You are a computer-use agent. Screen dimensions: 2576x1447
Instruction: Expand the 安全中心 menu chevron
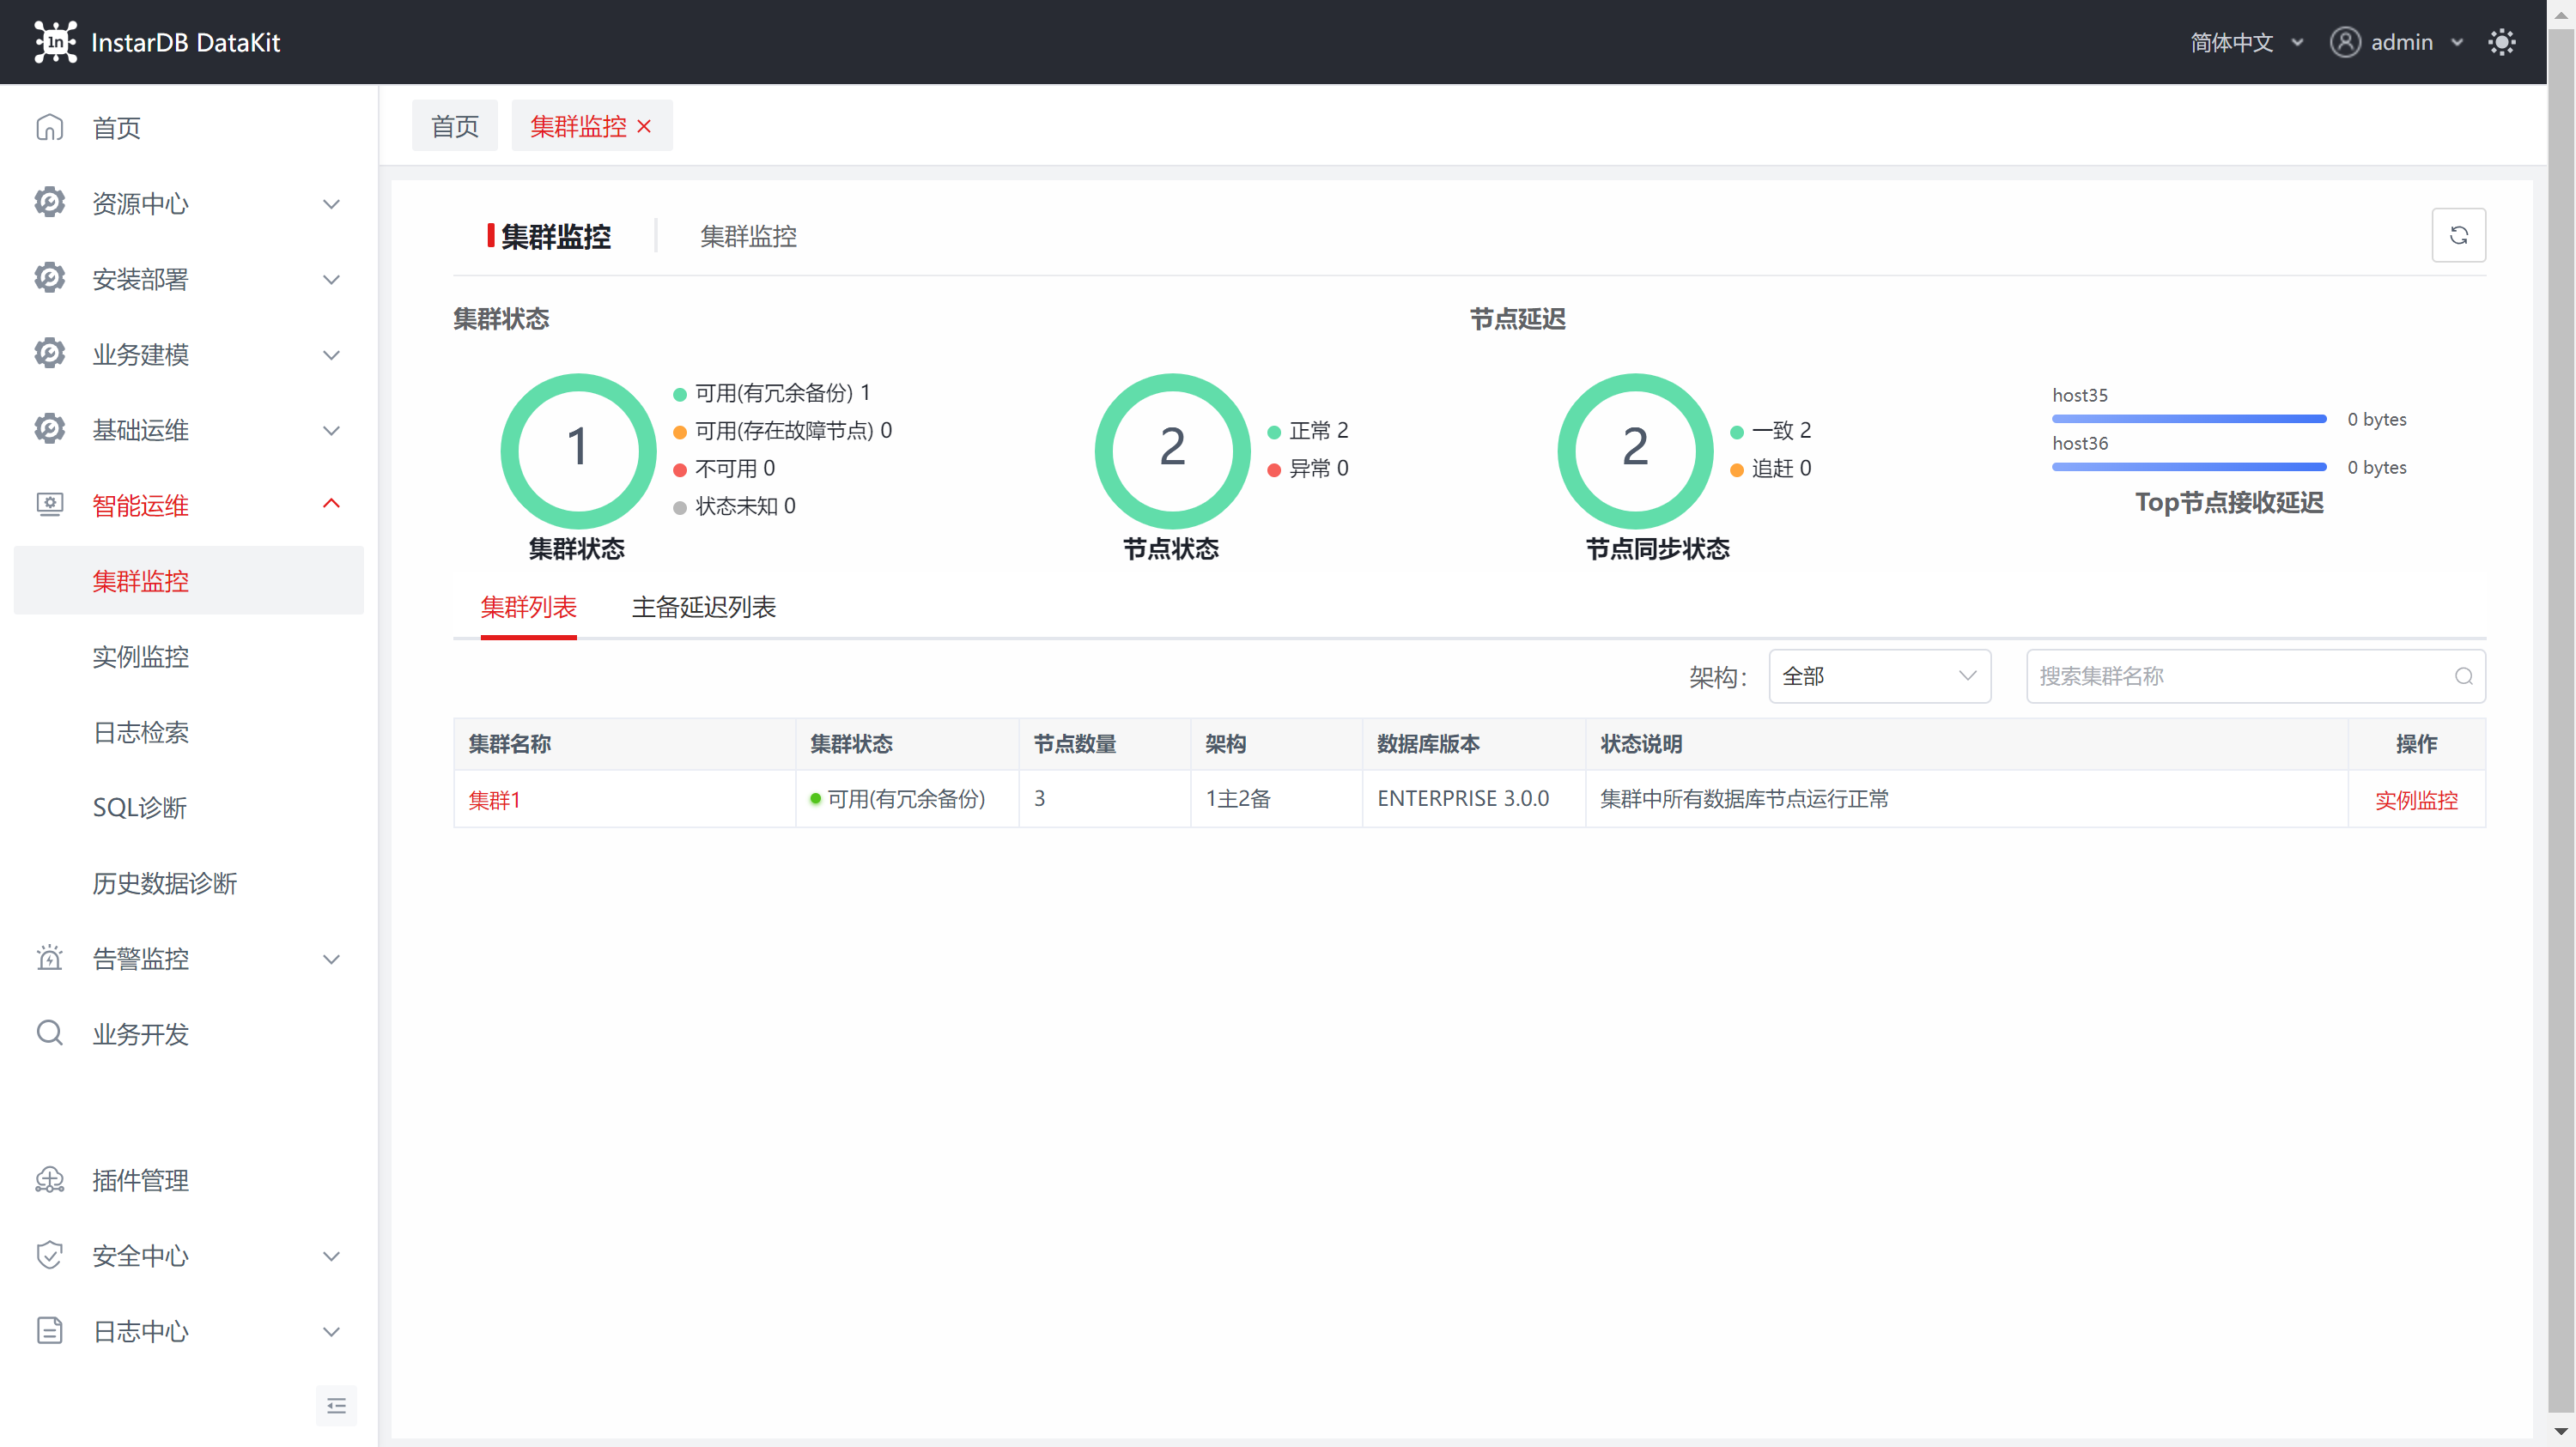point(331,1256)
